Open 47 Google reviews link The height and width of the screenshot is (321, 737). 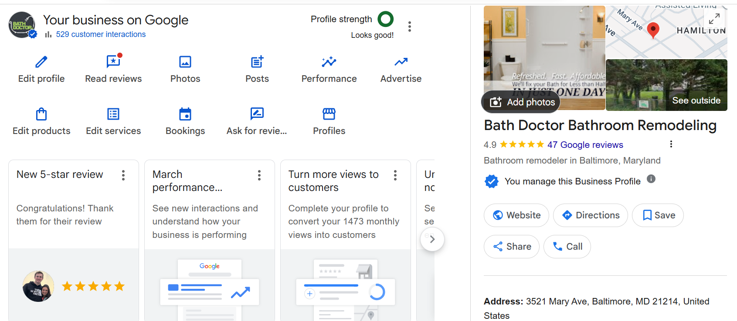click(x=585, y=145)
